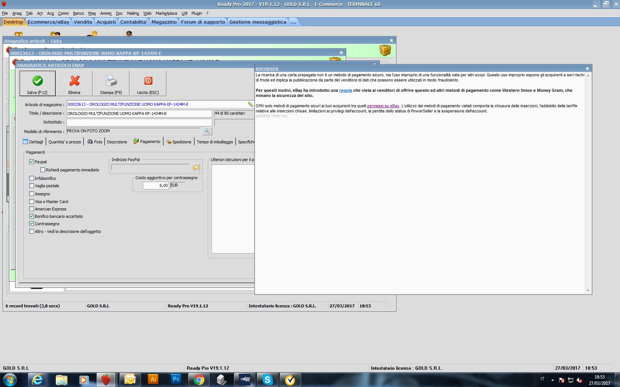Open the clock and date in tray
The width and height of the screenshot is (620, 387).
pyautogui.click(x=600, y=380)
